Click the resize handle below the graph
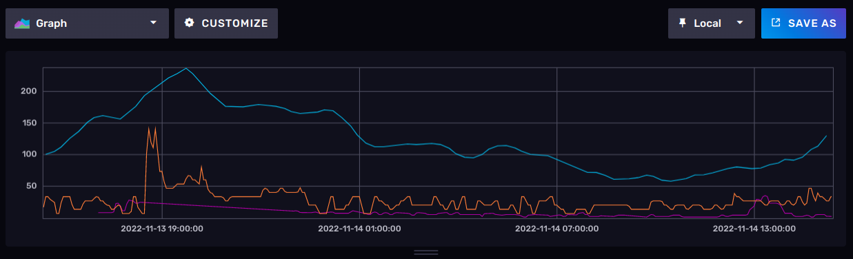Image resolution: width=853 pixels, height=259 pixels. [x=426, y=252]
